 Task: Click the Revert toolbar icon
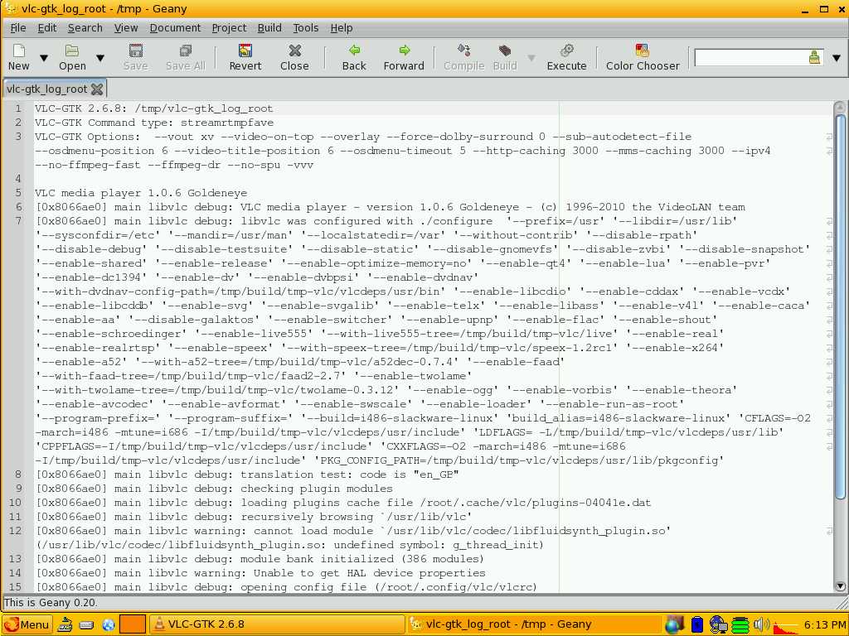pos(245,51)
